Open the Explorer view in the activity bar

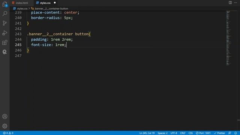point(5,4)
